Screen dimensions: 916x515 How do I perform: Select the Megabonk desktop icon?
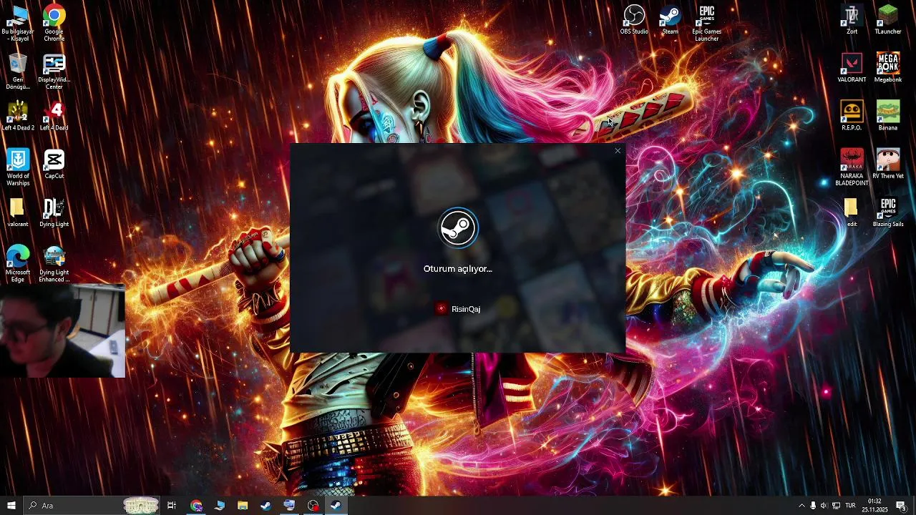coord(888,67)
